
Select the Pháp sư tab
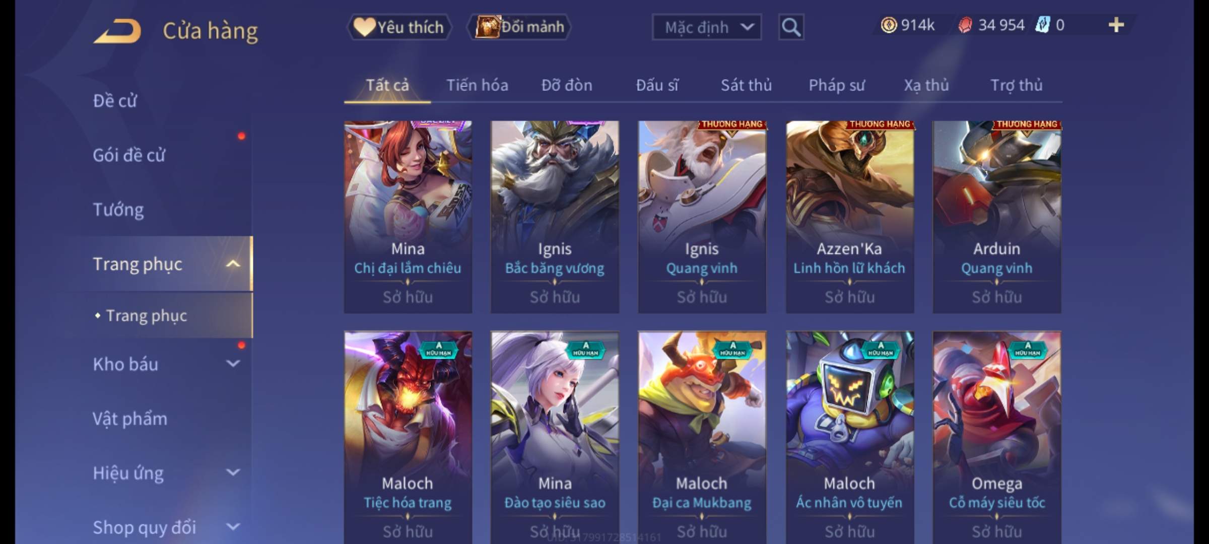point(837,85)
